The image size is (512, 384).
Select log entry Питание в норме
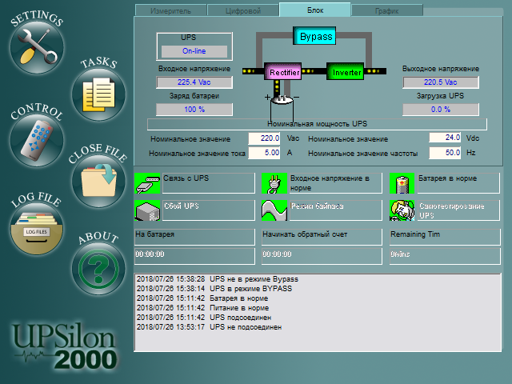[202, 308]
